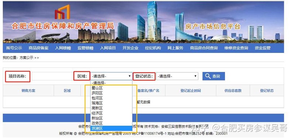The width and height of the screenshot is (295, 140).
Task: Select 经济区 from the district list
Action: point(111,113)
